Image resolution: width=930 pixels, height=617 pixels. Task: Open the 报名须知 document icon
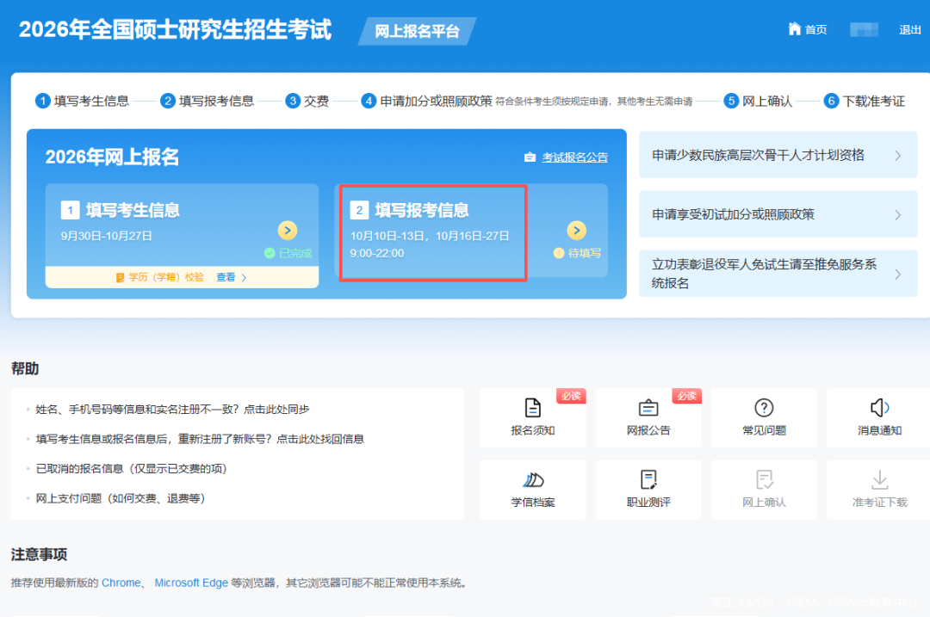coord(533,408)
